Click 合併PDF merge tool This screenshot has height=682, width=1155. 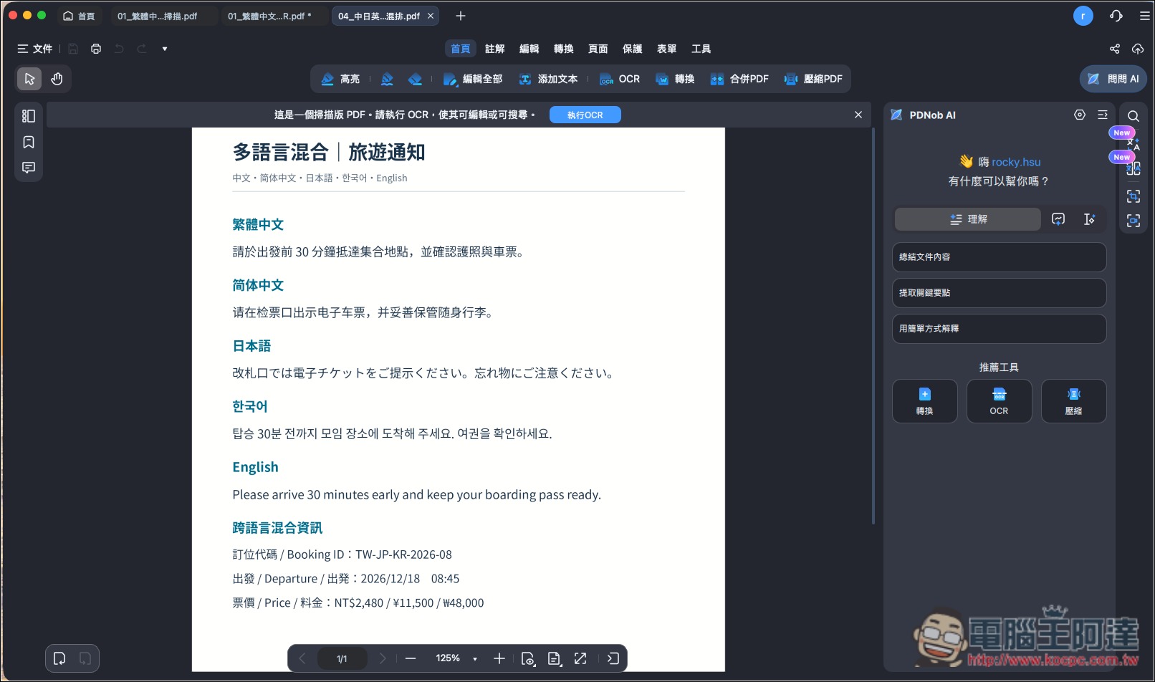739,79
